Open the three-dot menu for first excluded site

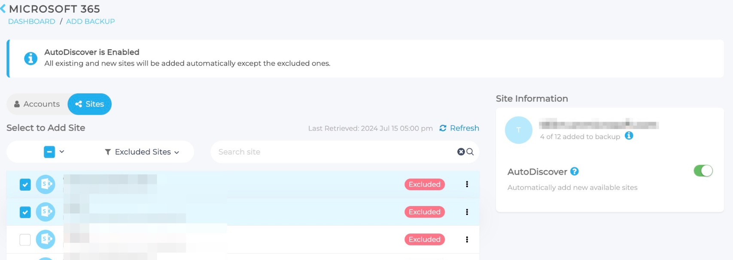click(467, 184)
